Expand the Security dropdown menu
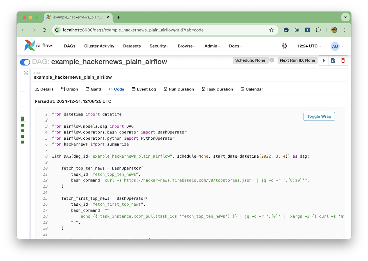This screenshot has height=261, width=368. click(159, 46)
